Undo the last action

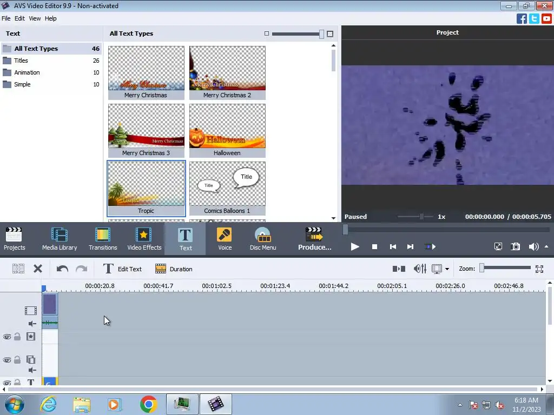tap(62, 269)
